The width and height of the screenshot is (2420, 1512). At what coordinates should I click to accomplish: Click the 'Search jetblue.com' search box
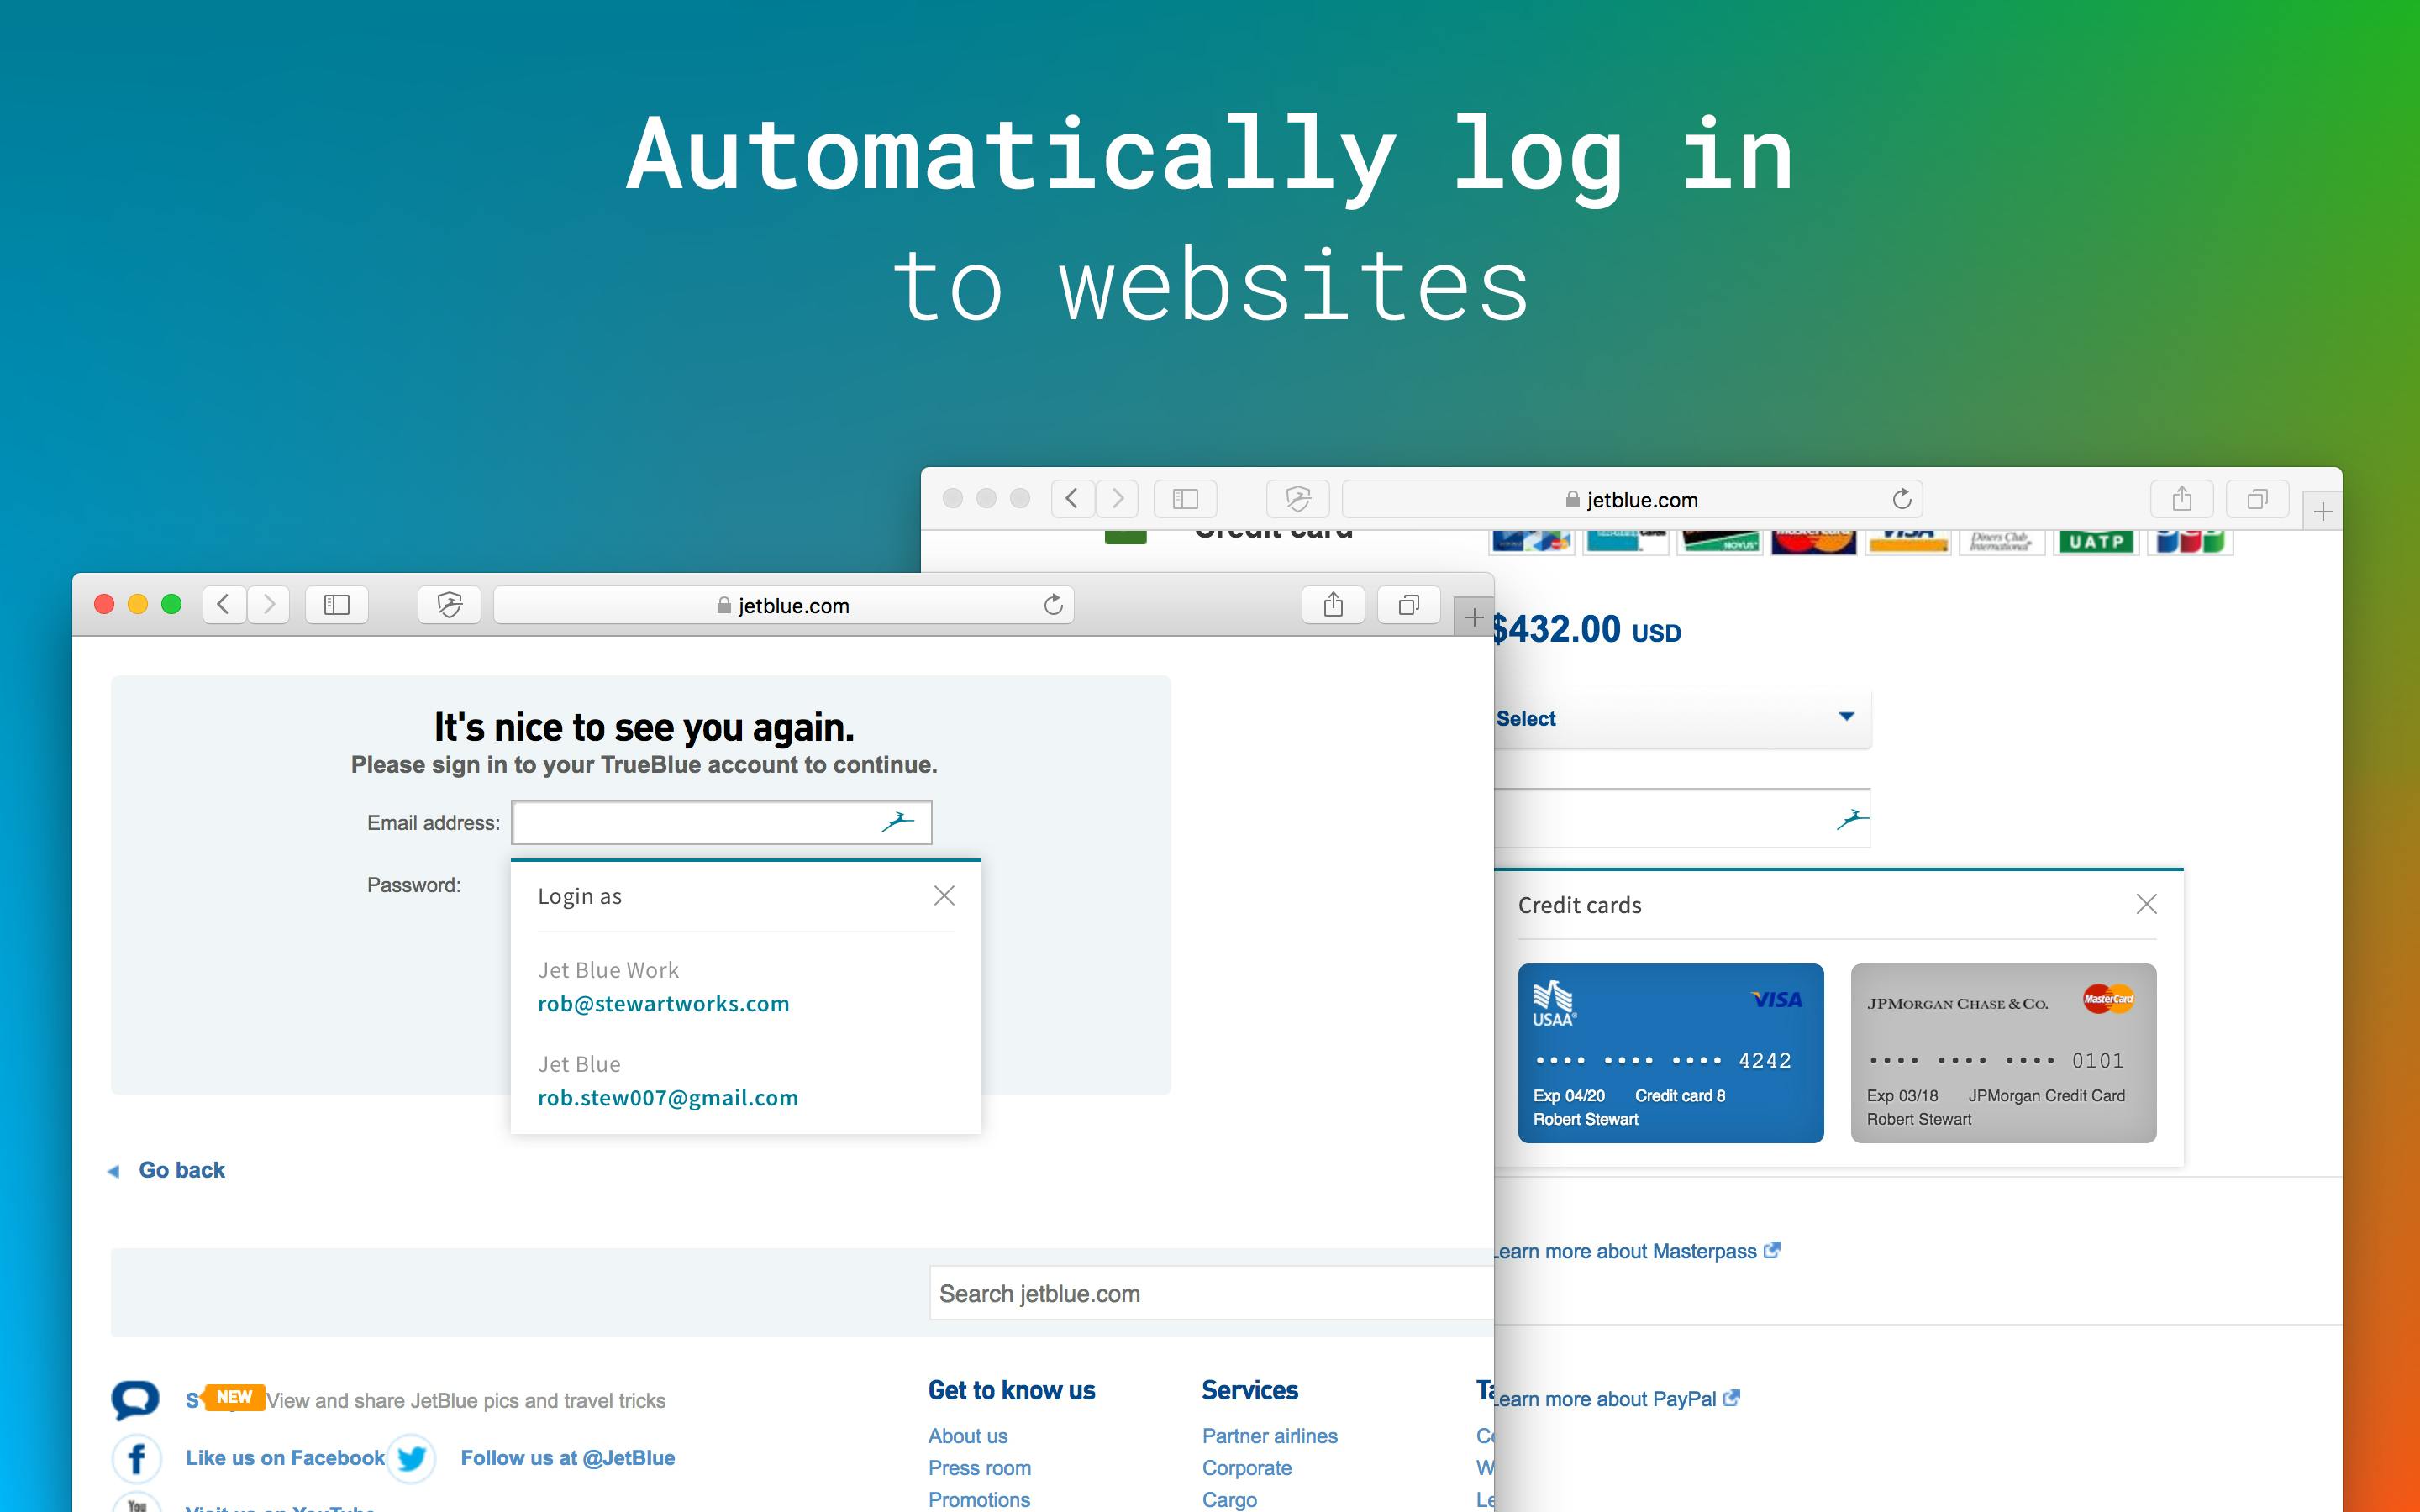point(1212,1293)
